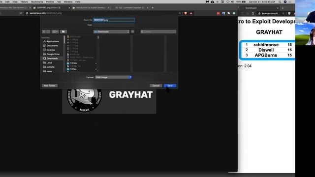This screenshot has height=177, width=315.
Task: Select Applications in the sidebar
Action: (51, 41)
